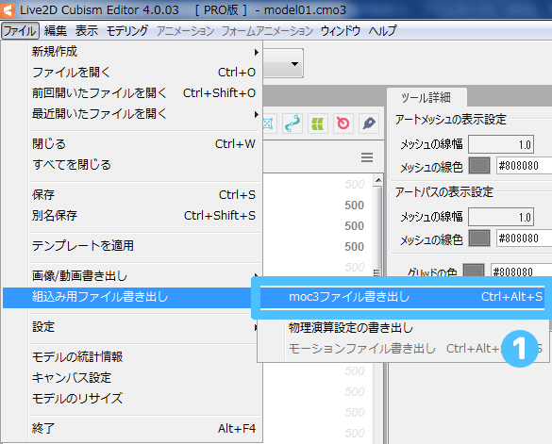Select moc3ファイル書き出し in the submenu
This screenshot has width=552, height=444.
coord(402,297)
